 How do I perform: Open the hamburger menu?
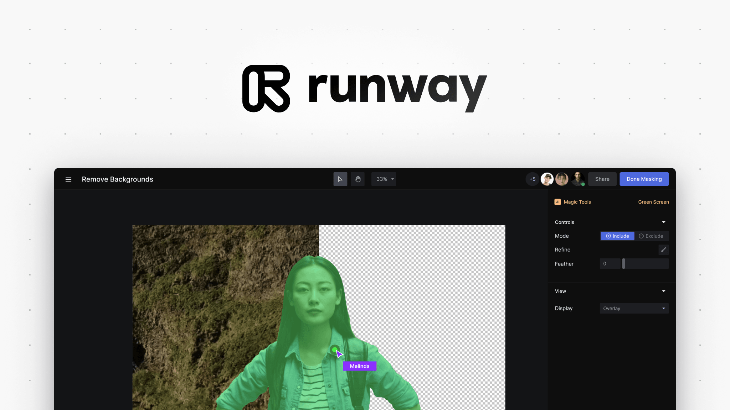68,179
